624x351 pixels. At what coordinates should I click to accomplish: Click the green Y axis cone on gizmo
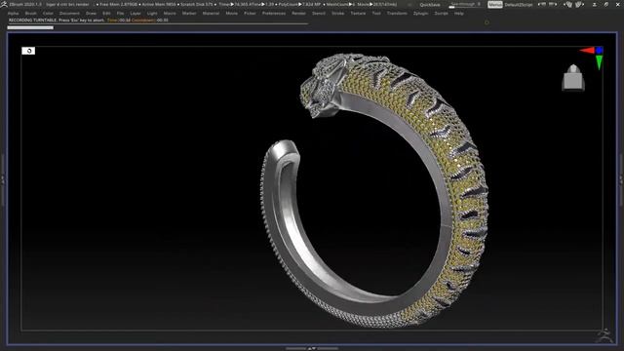point(599,62)
